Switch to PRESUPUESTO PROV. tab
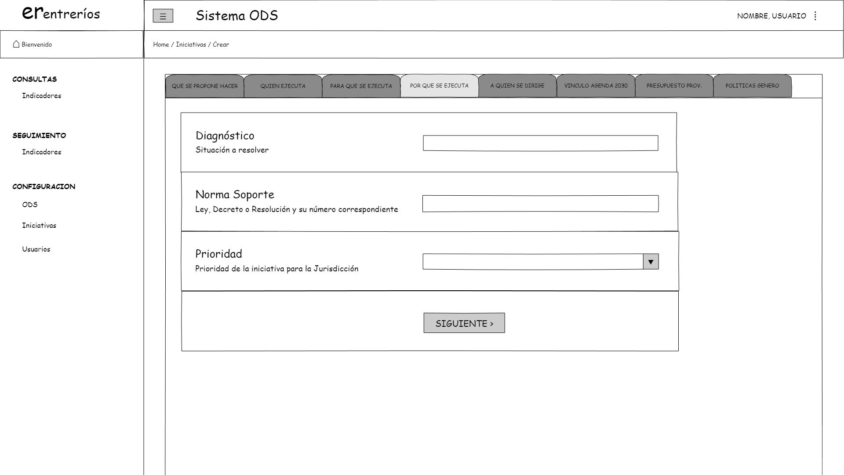 pyautogui.click(x=674, y=86)
